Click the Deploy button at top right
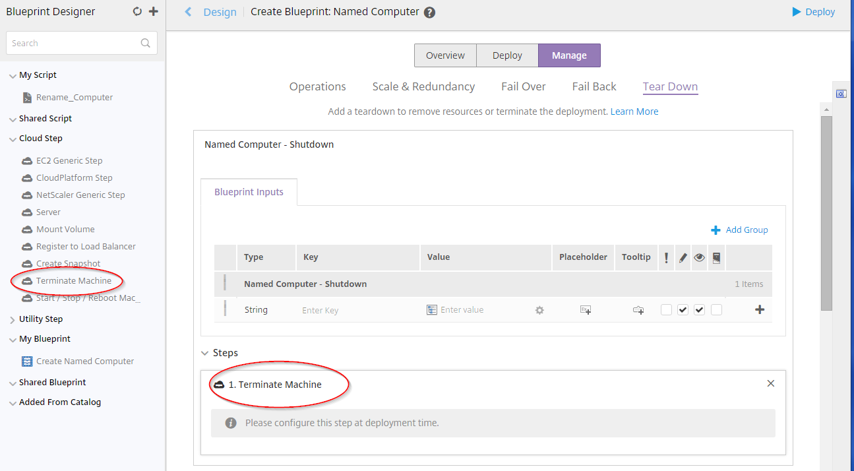 pyautogui.click(x=813, y=12)
